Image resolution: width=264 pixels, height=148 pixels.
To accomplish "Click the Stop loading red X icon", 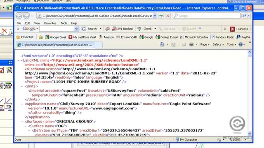I will coord(168,16).
